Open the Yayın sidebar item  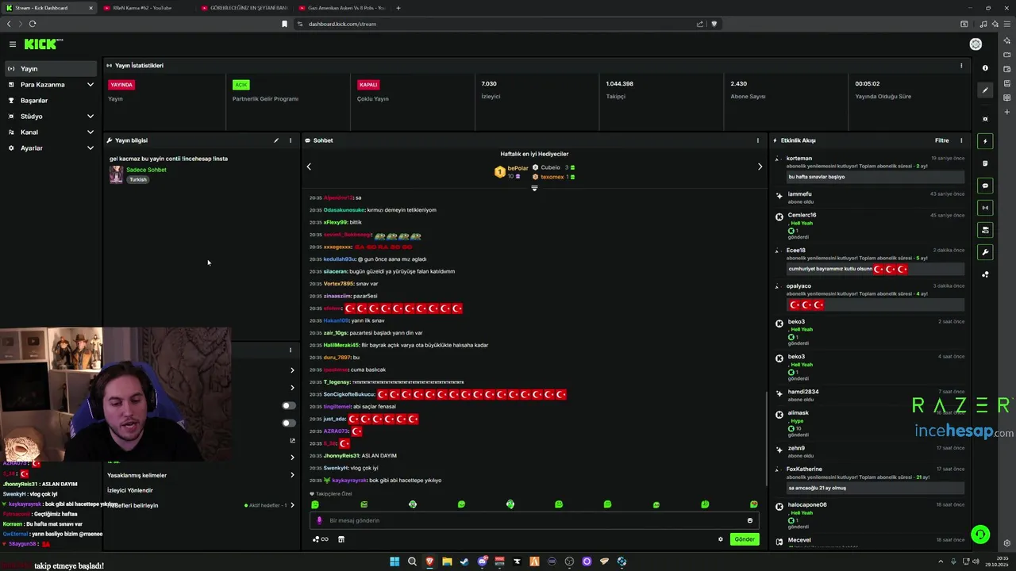pyautogui.click(x=52, y=69)
